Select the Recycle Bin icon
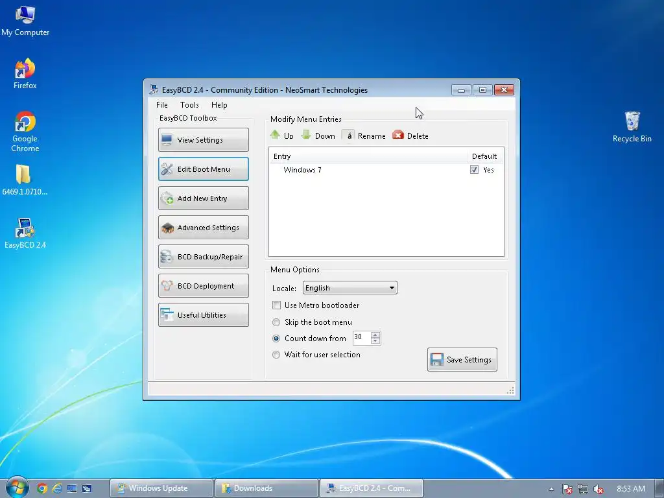664x498 pixels. click(632, 127)
